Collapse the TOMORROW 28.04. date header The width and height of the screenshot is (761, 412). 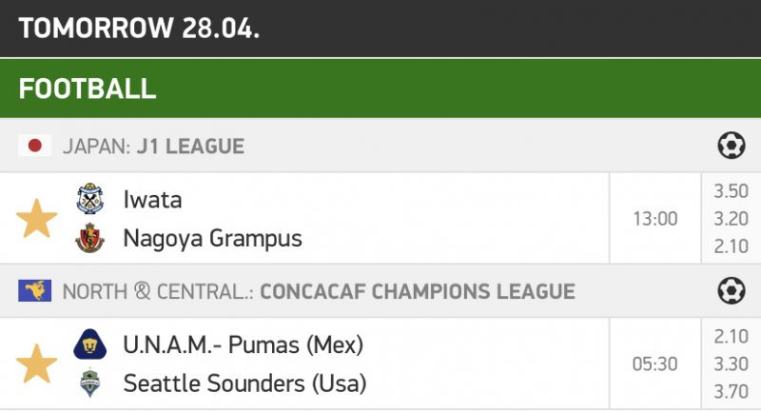click(x=380, y=29)
